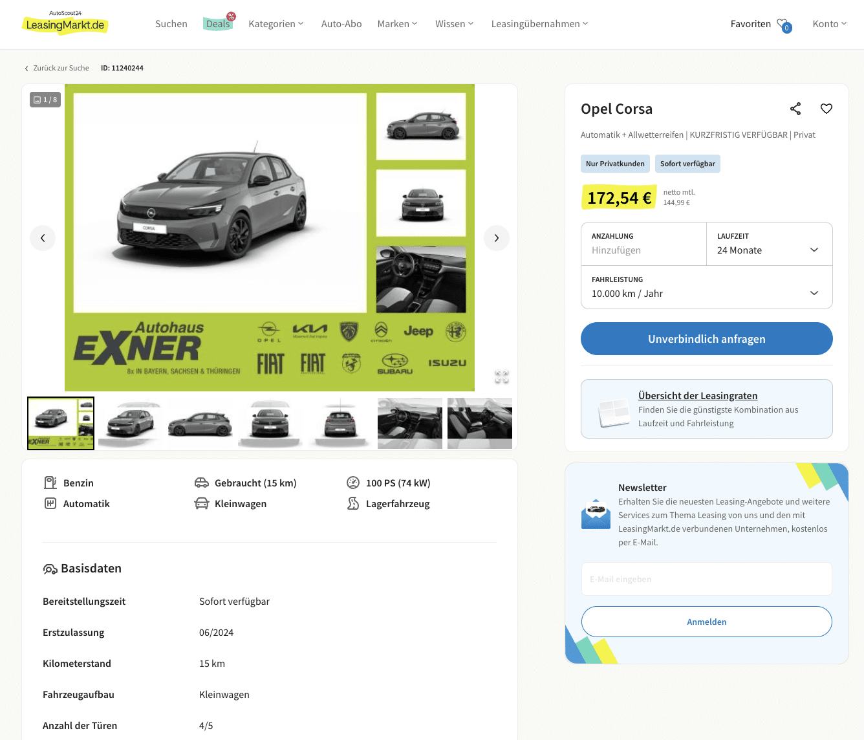Click the Nur Privatkunden tag
Viewport: 864px width, 740px height.
click(615, 164)
